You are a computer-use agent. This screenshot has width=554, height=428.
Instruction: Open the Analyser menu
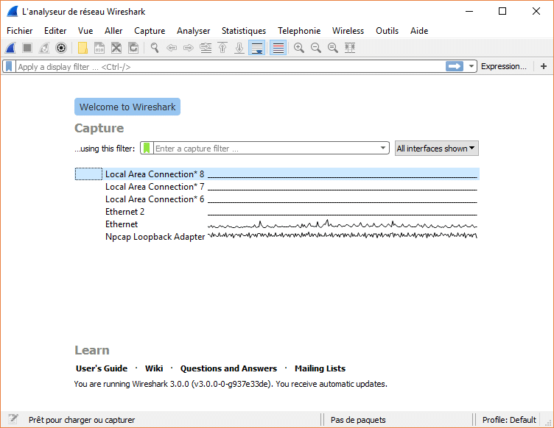point(193,31)
